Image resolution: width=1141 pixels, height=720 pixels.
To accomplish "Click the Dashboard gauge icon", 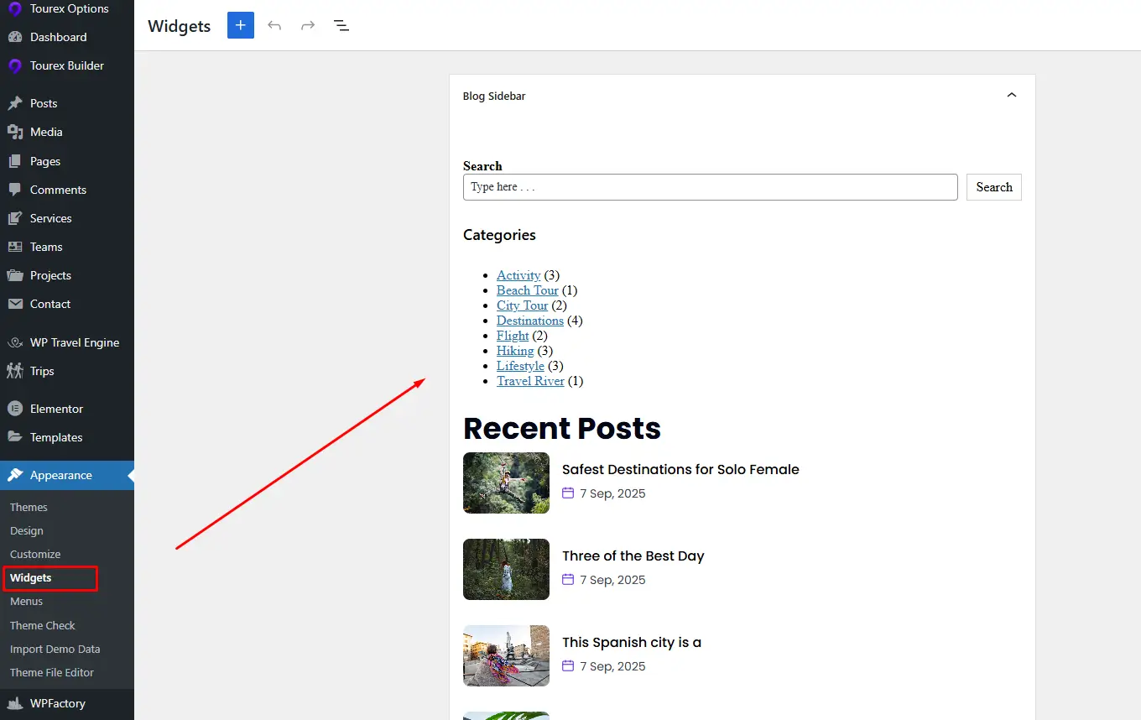I will (14, 37).
